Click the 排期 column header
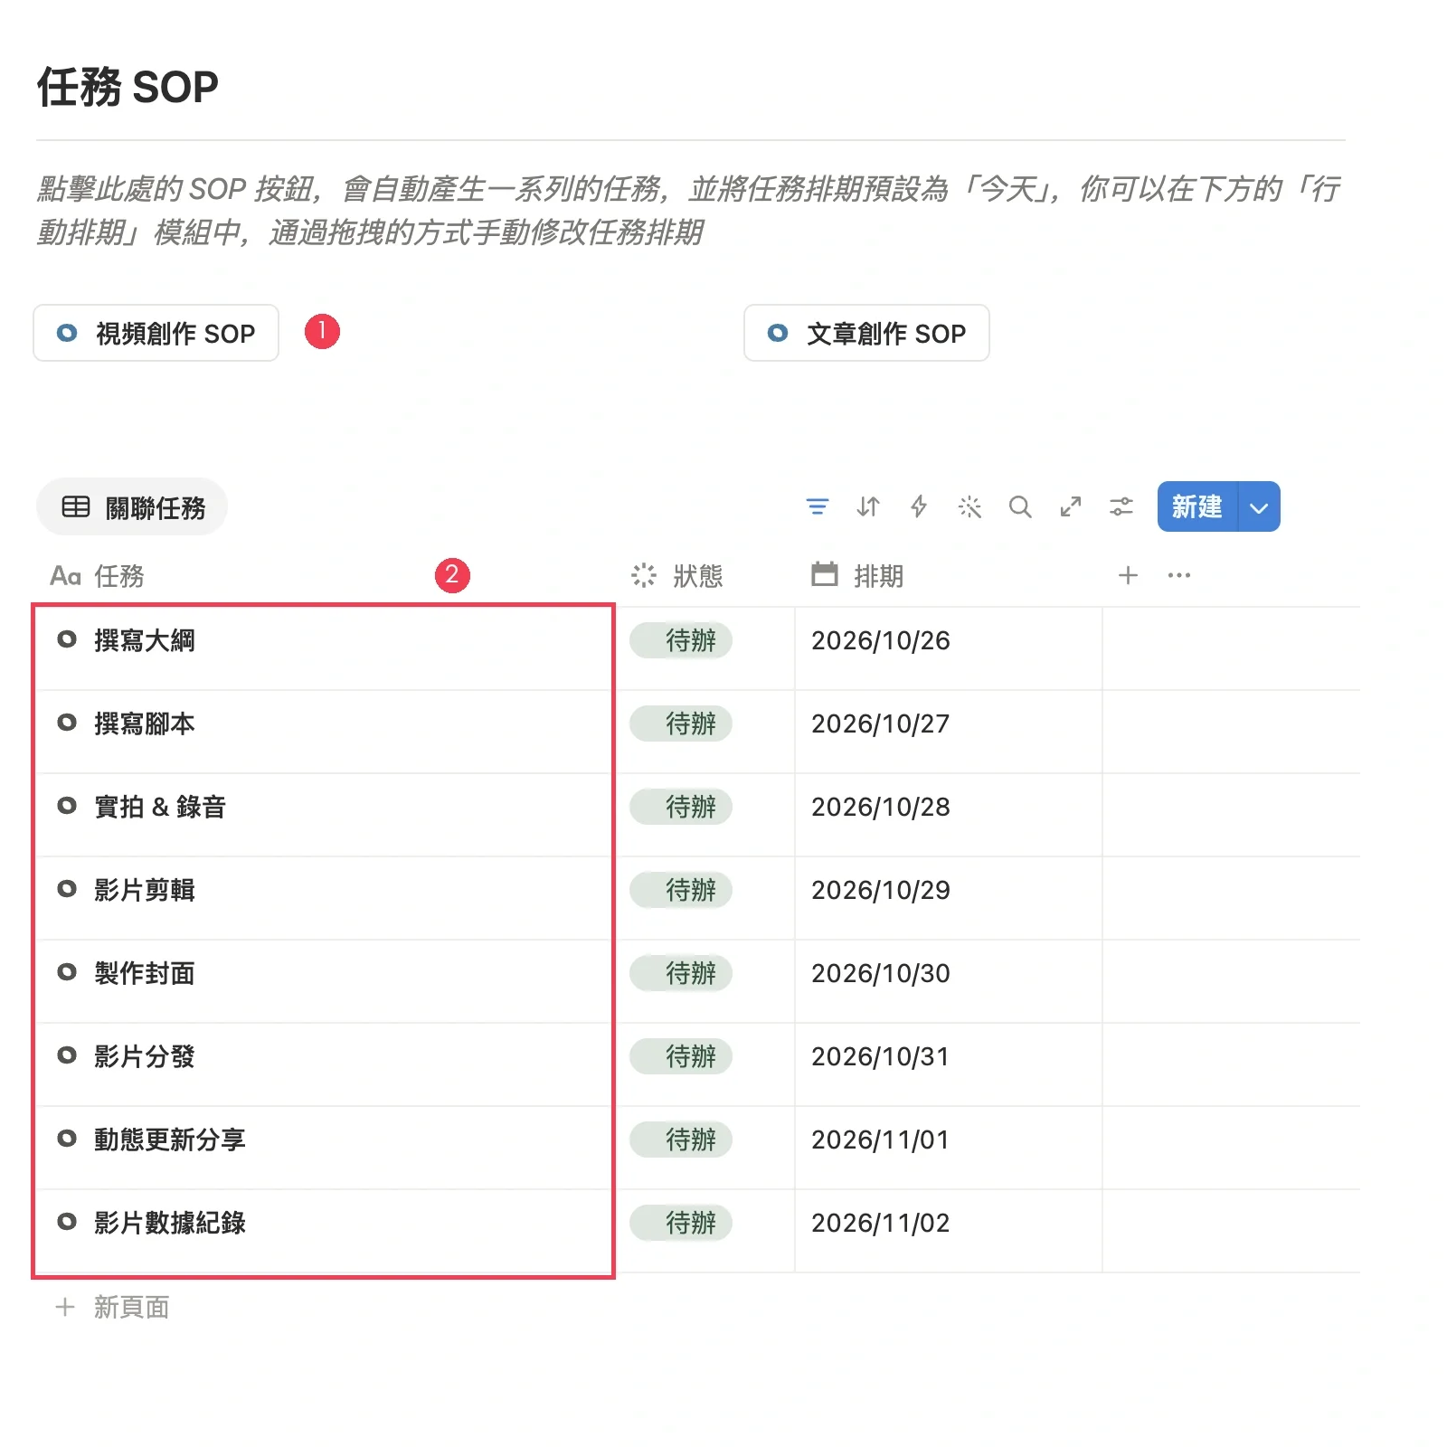The width and height of the screenshot is (1447, 1447). click(857, 576)
